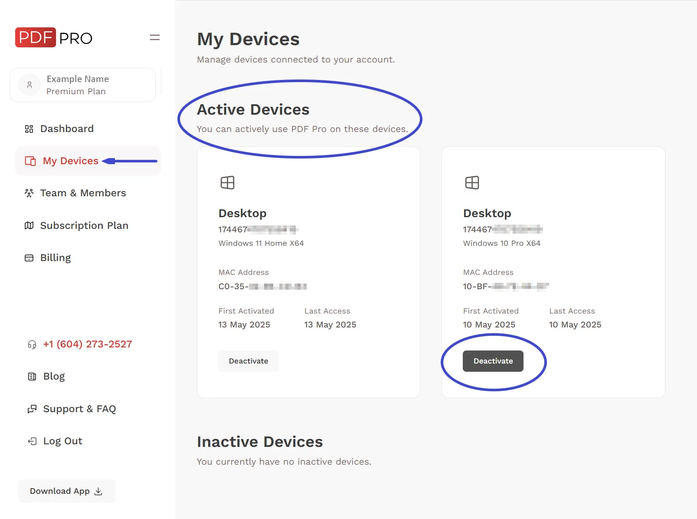Open Subscription Plan page
Viewport: 697px width, 519px height.
click(88, 225)
